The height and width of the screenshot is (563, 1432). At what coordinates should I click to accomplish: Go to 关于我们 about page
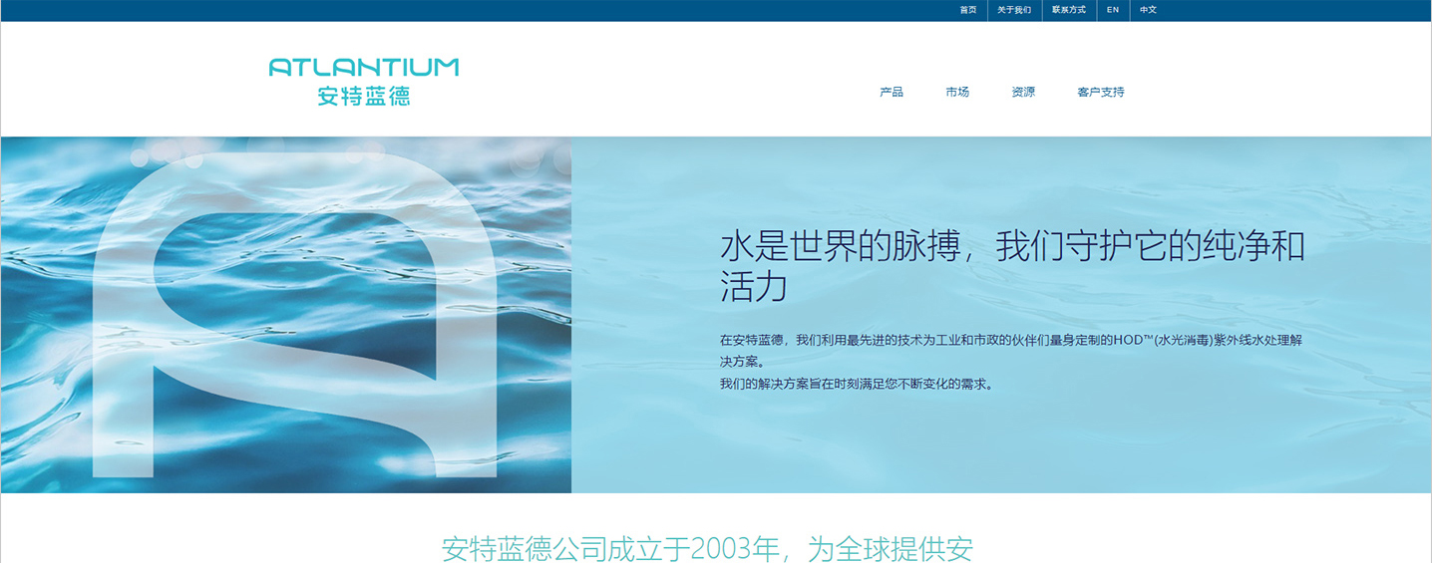1014,10
